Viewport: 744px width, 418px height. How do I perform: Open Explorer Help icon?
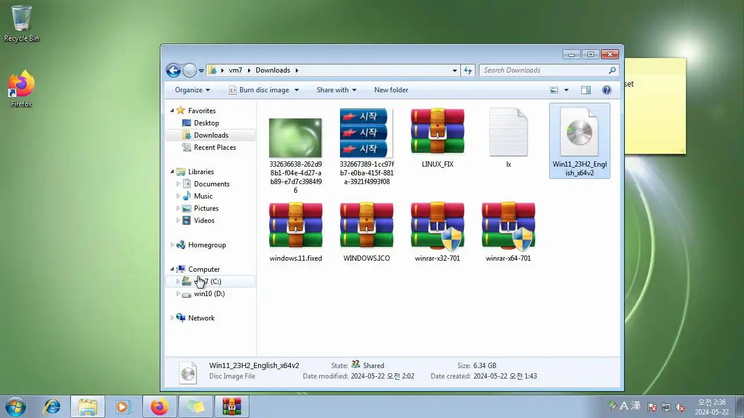pos(607,90)
